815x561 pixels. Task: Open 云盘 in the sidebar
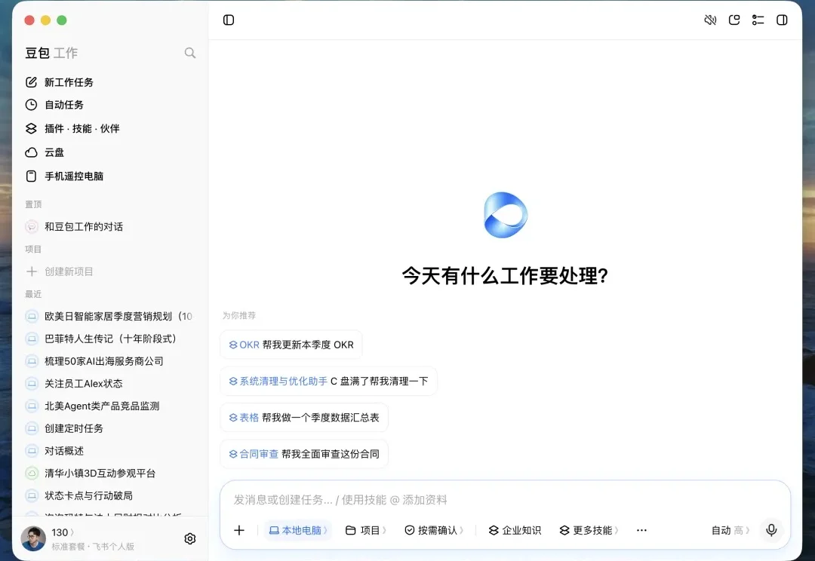pos(45,152)
